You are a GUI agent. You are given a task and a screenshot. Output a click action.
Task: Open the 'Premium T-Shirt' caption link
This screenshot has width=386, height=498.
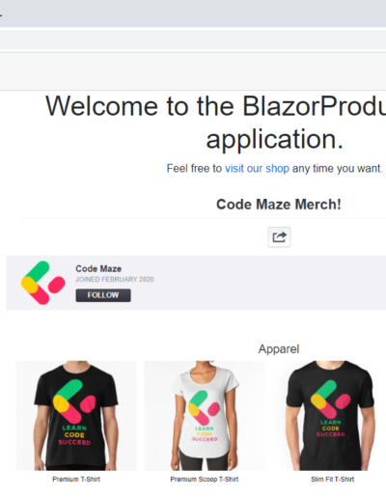[x=76, y=480]
